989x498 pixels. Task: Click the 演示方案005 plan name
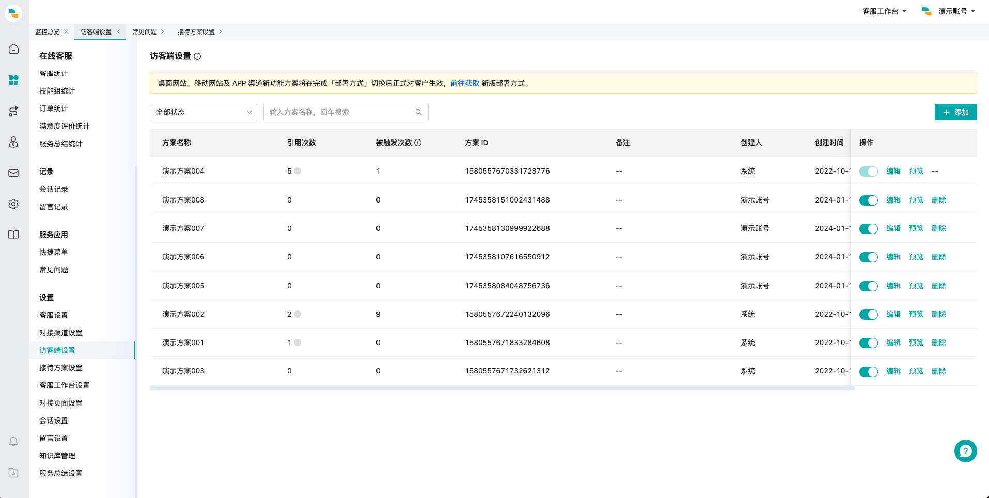183,286
